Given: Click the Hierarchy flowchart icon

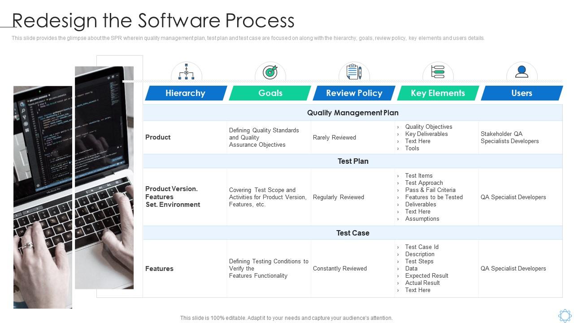Looking at the screenshot, I should [186, 72].
